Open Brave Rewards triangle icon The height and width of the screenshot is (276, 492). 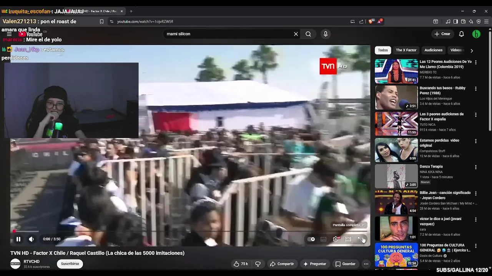379,21
